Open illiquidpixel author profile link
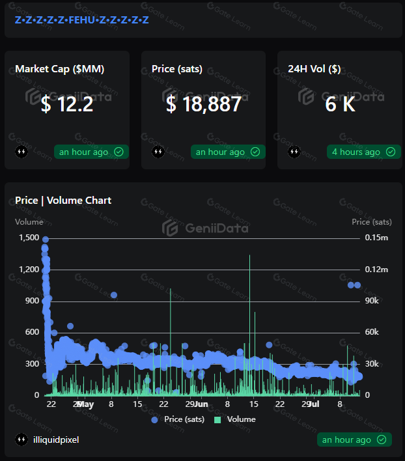Image resolution: width=405 pixels, height=461 pixels. pos(56,440)
